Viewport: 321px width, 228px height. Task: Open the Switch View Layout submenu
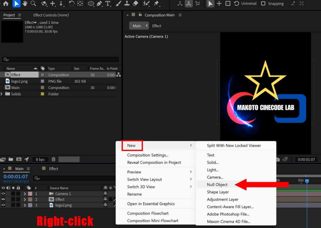156,179
